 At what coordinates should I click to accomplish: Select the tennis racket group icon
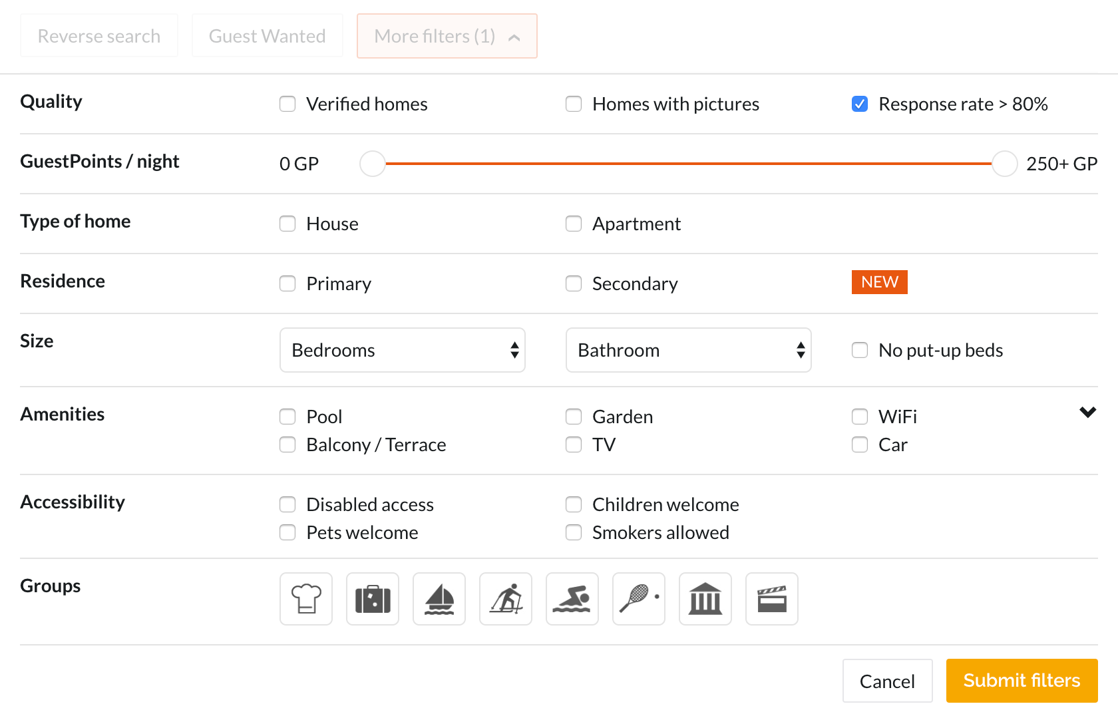coord(639,599)
